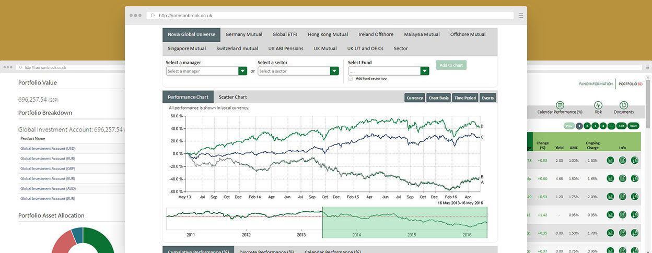The width and height of the screenshot is (652, 253).
Task: Open document icon in the 1.30% ongoing charge row
Action: click(x=623, y=161)
